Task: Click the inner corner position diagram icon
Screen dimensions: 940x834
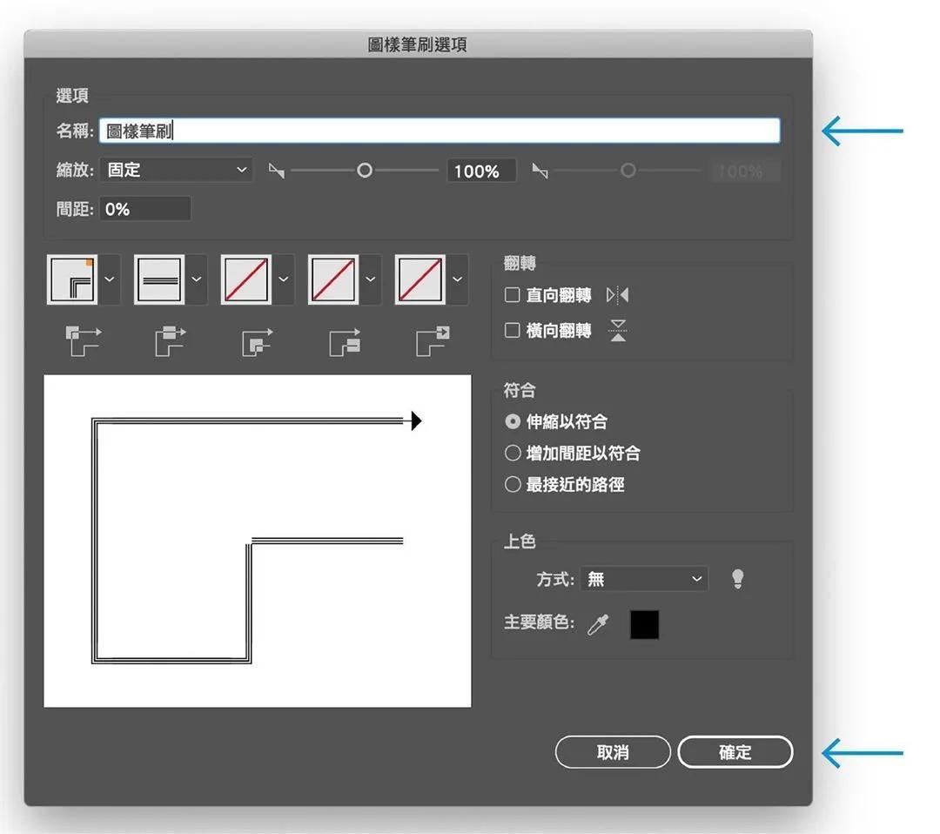Action: 257,341
